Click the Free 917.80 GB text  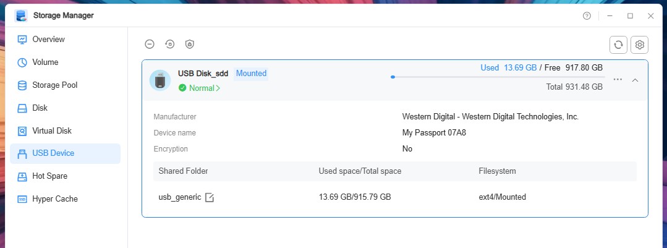[x=574, y=67]
